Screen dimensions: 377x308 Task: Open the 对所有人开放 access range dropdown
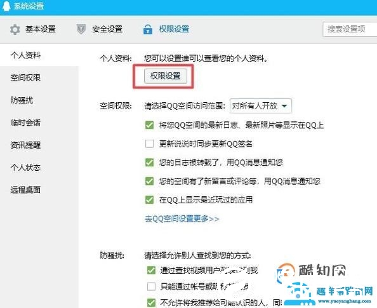tap(261, 106)
